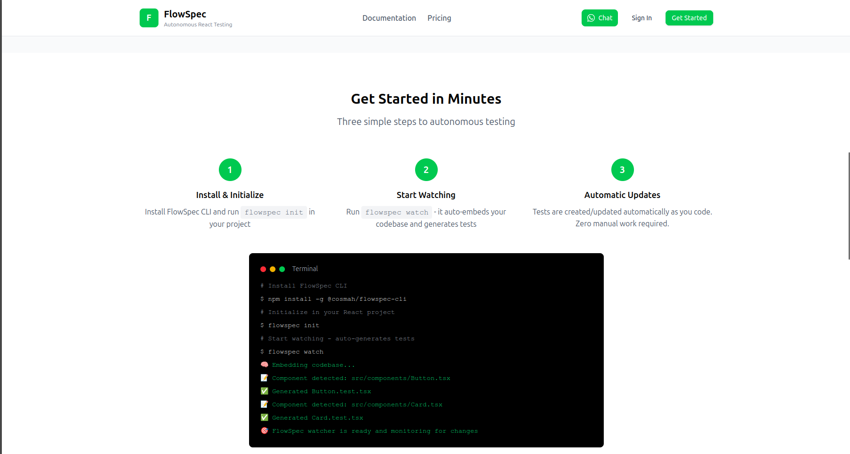This screenshot has height=454, width=850.
Task: Click the 'flowspec init' inline code chip
Action: tap(274, 212)
